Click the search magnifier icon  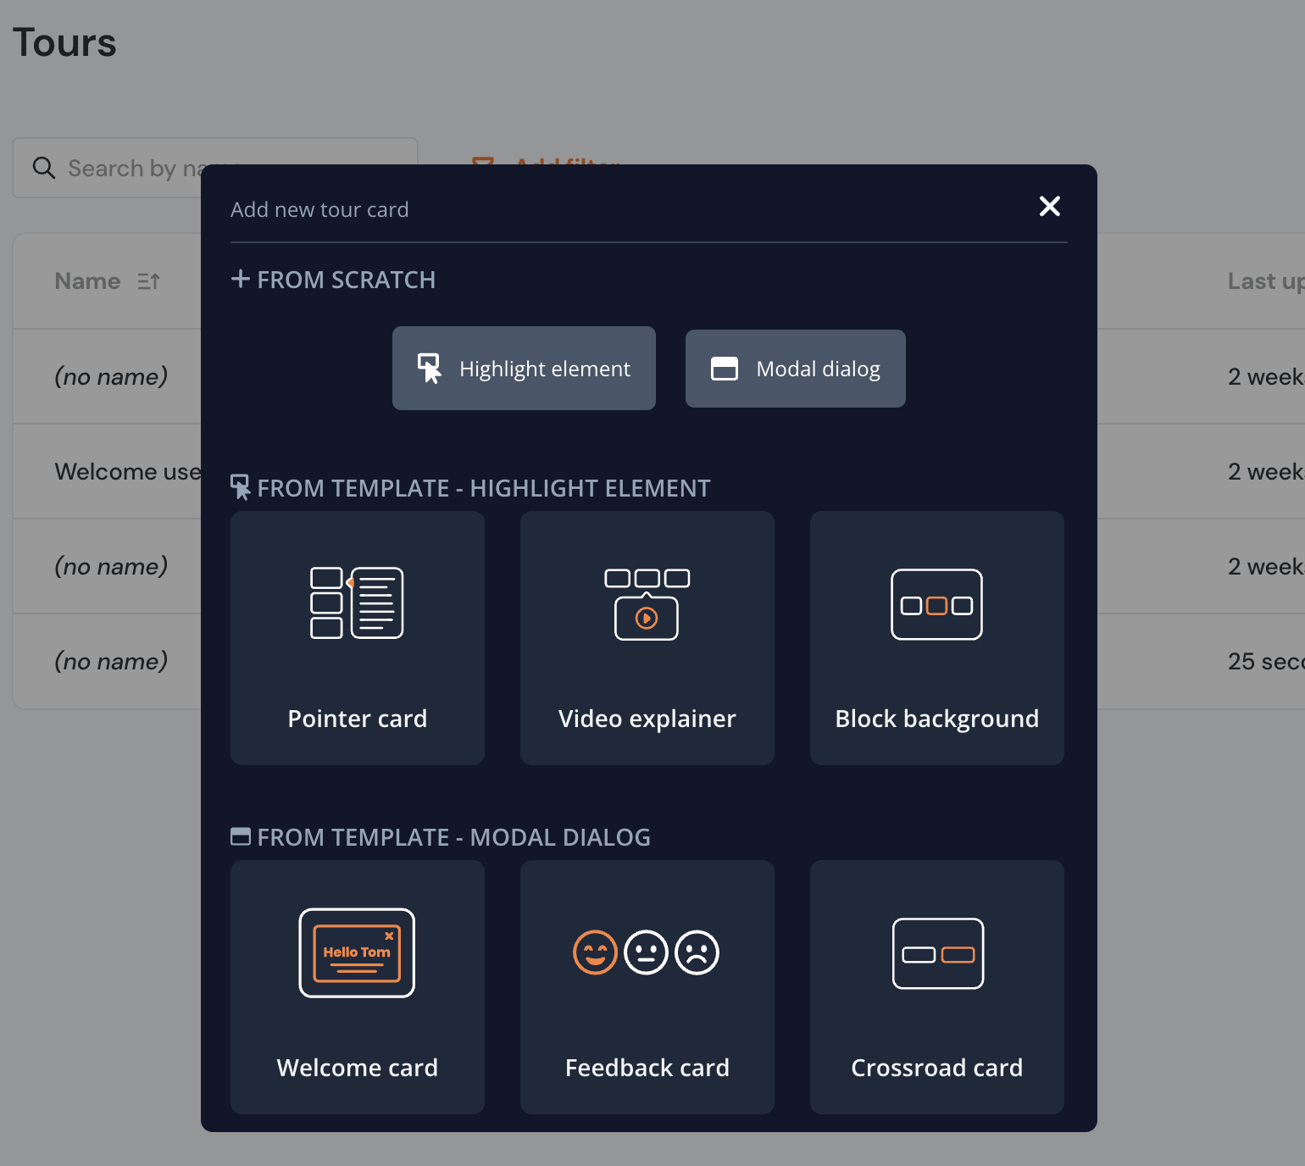click(x=44, y=168)
